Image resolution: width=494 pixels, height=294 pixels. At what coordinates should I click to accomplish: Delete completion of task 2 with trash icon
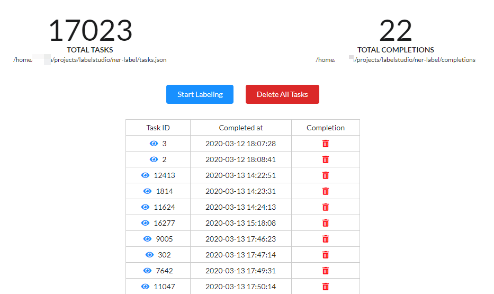coord(326,159)
